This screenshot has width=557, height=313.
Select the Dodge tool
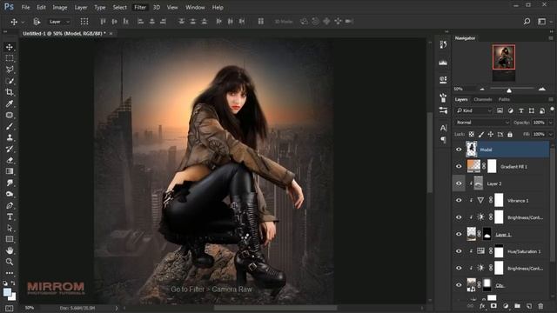point(10,194)
